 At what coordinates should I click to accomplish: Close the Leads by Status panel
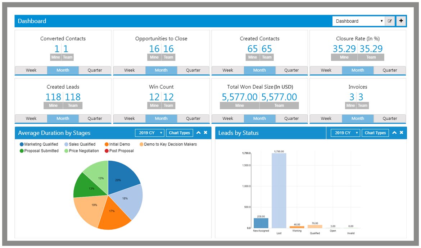401,133
